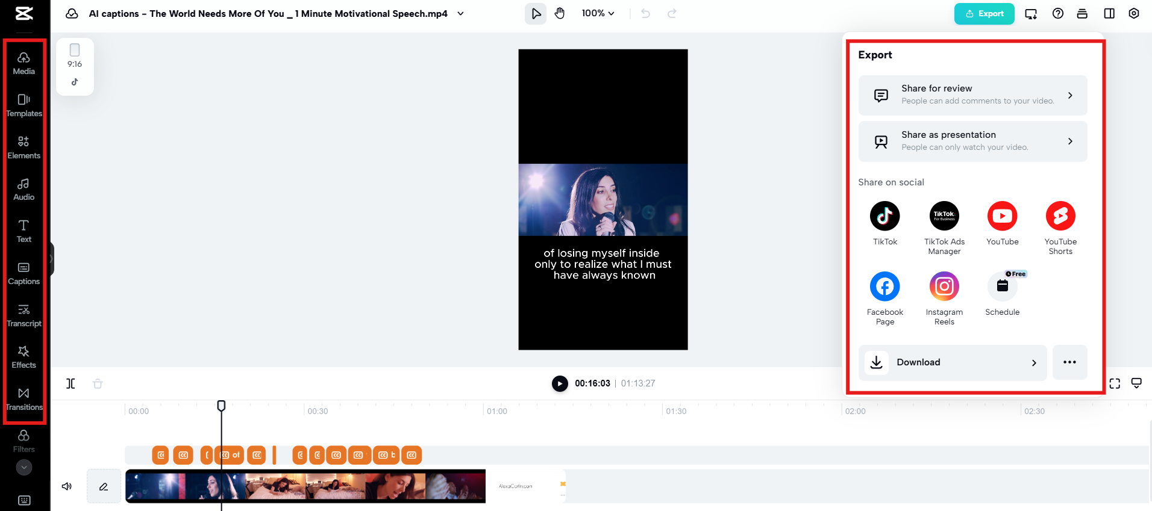Select the pointer selection tool
Image resolution: width=1152 pixels, height=511 pixels.
[x=536, y=13]
